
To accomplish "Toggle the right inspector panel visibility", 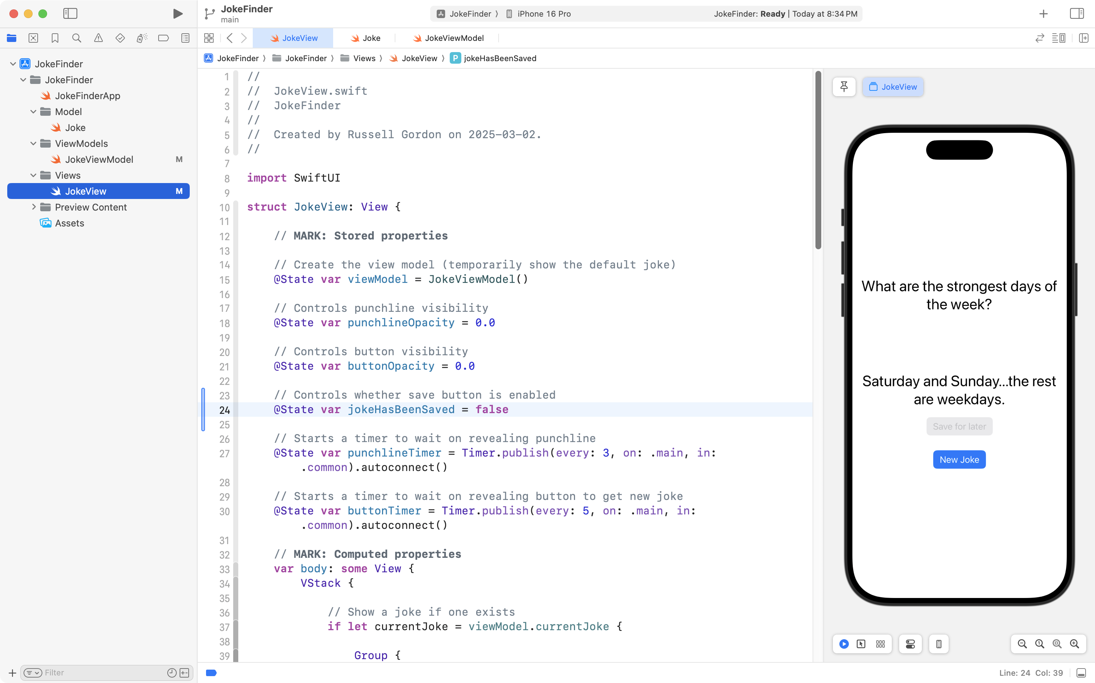I will (x=1077, y=13).
